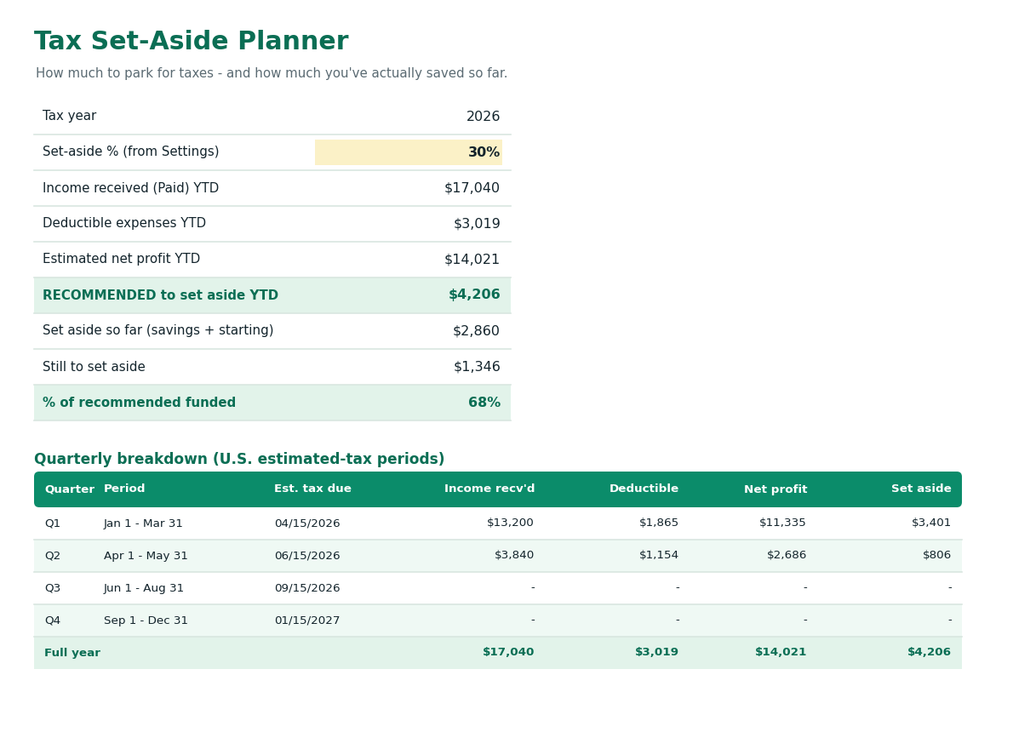The height and width of the screenshot is (732, 1013).
Task: Select the Q2 quarter cell
Action: tap(52, 556)
